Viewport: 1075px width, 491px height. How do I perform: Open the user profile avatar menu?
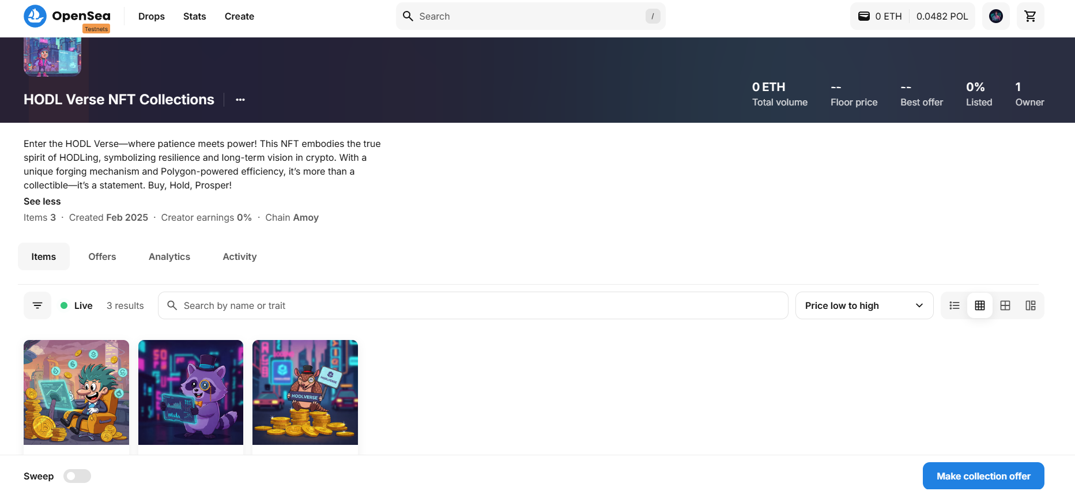click(995, 16)
